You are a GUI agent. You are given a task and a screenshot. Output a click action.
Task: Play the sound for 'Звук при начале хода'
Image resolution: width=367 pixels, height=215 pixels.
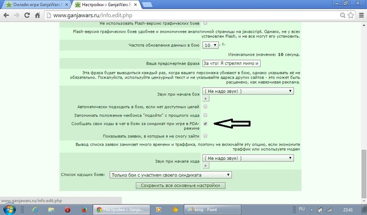coord(206,166)
